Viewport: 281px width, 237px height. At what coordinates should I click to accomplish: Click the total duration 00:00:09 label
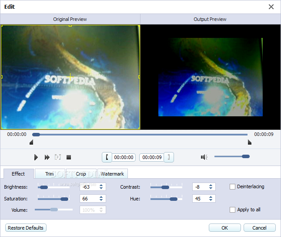click(264, 134)
